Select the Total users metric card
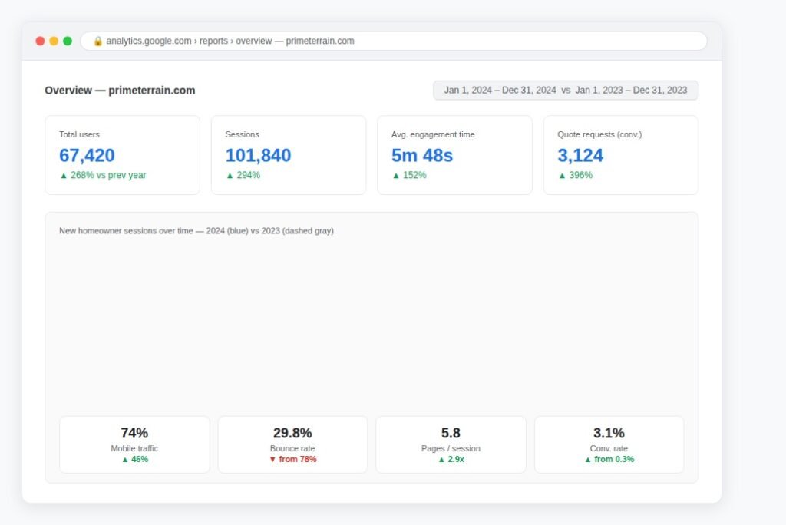The image size is (786, 525). pos(122,155)
